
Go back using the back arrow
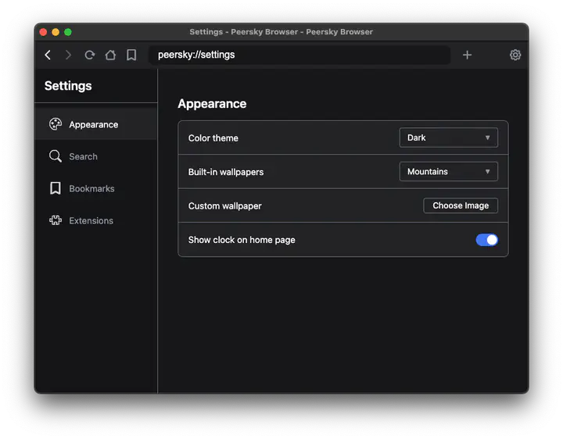click(48, 55)
